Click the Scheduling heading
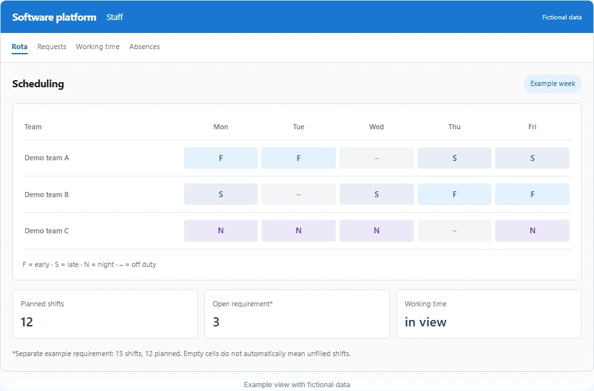Screen dimensions: 594x391 pos(38,84)
